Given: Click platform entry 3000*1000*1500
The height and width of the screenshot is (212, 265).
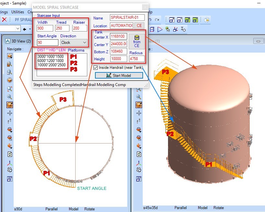Looking at the screenshot, I should coord(51,56).
